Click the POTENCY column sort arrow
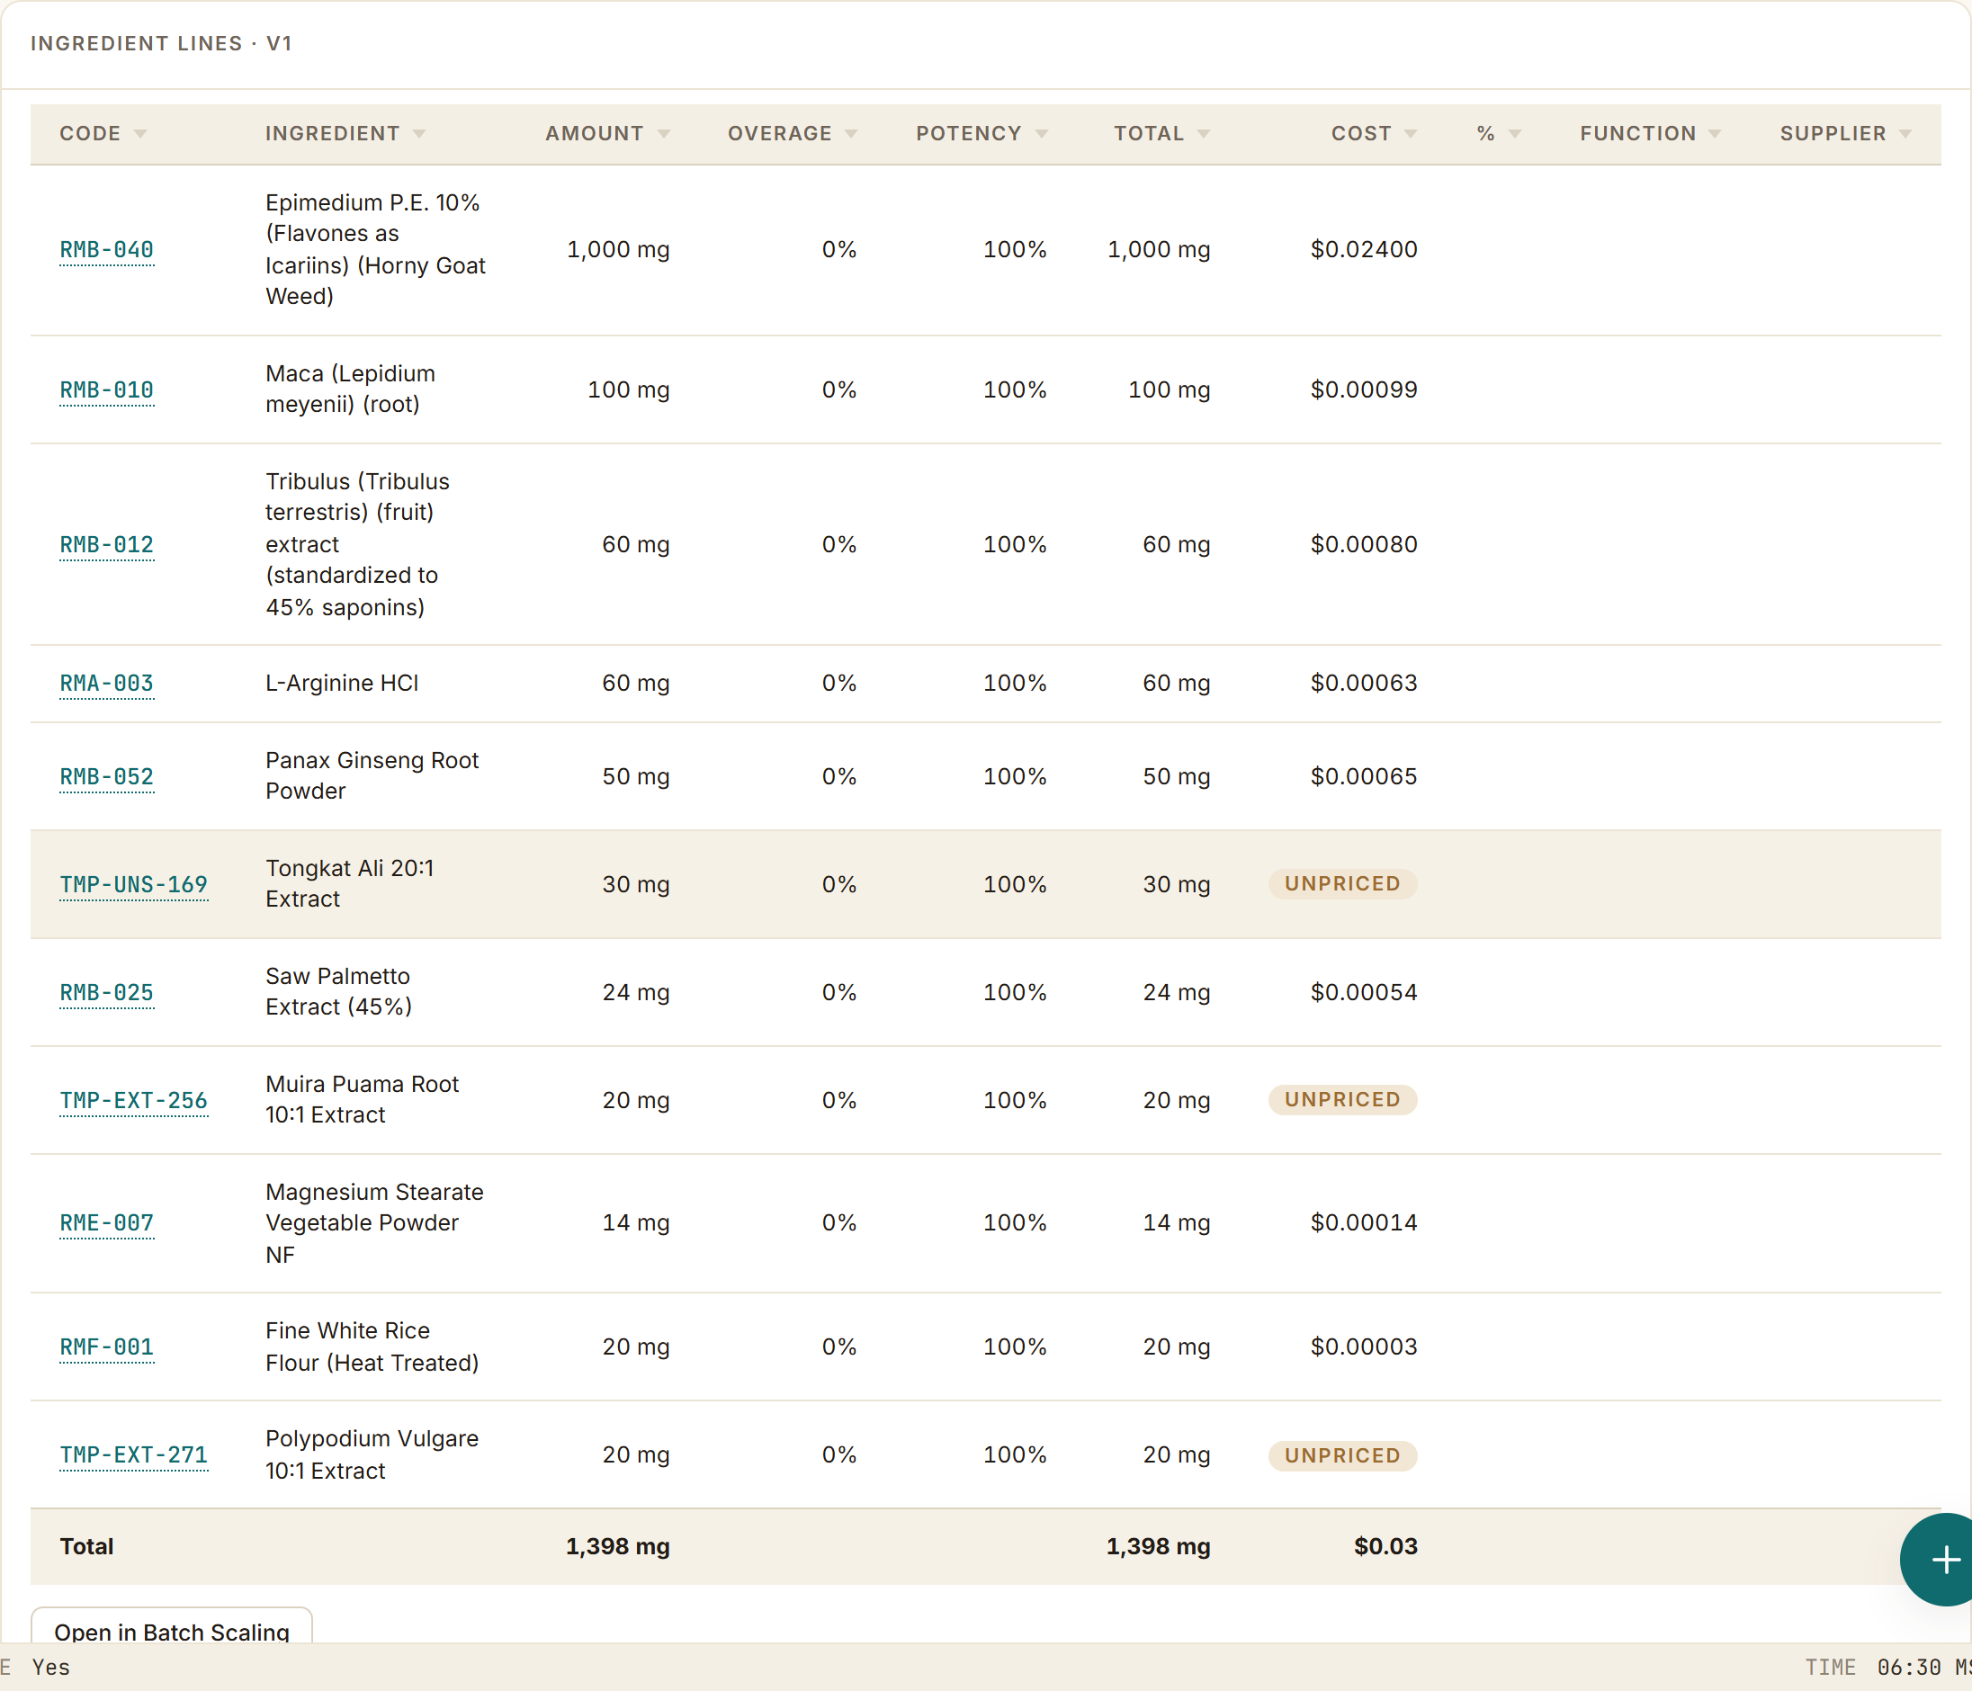The image size is (1972, 1691). (1041, 134)
